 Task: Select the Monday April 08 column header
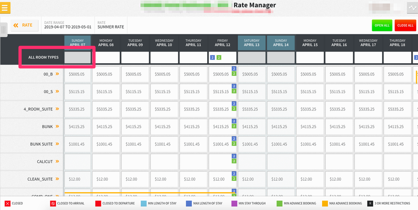[x=106, y=43]
